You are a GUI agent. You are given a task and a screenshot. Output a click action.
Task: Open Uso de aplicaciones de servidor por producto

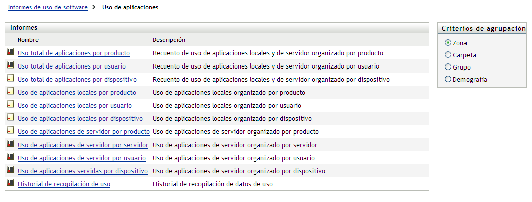(83, 132)
